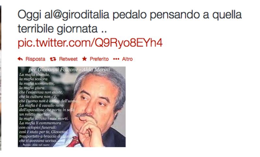Click the reply arrow icon
This screenshot has height=157, width=260.
click(20, 59)
